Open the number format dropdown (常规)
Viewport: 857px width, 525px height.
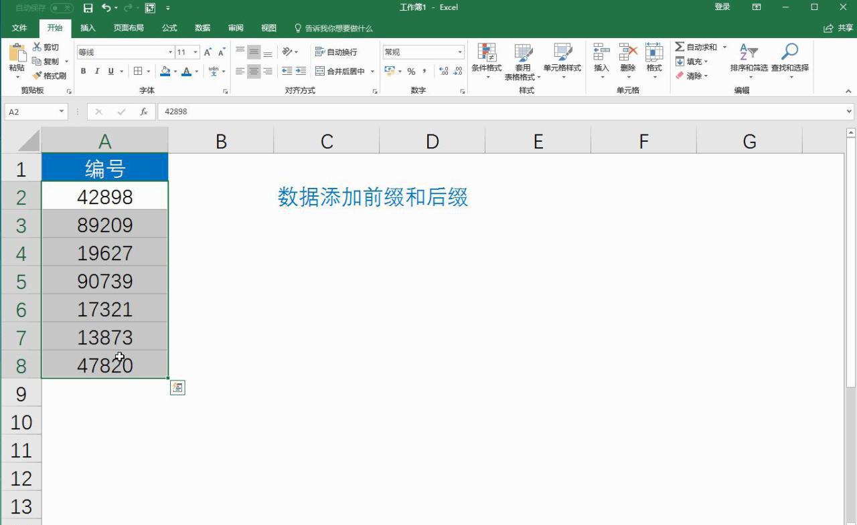point(460,52)
